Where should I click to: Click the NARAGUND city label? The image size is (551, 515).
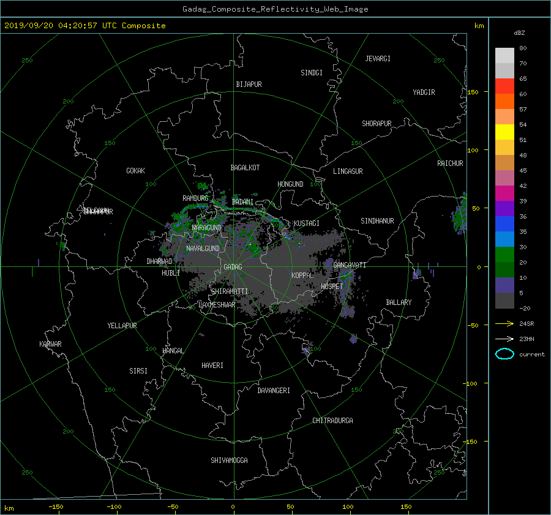pos(207,228)
